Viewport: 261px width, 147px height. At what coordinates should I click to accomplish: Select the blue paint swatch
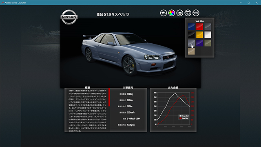point(191,27)
